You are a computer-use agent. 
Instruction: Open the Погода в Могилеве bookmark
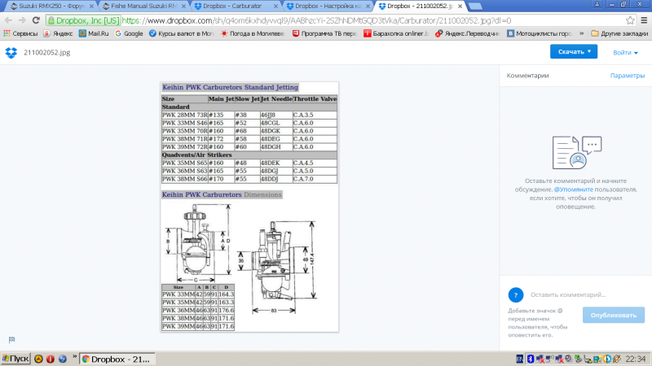click(253, 33)
